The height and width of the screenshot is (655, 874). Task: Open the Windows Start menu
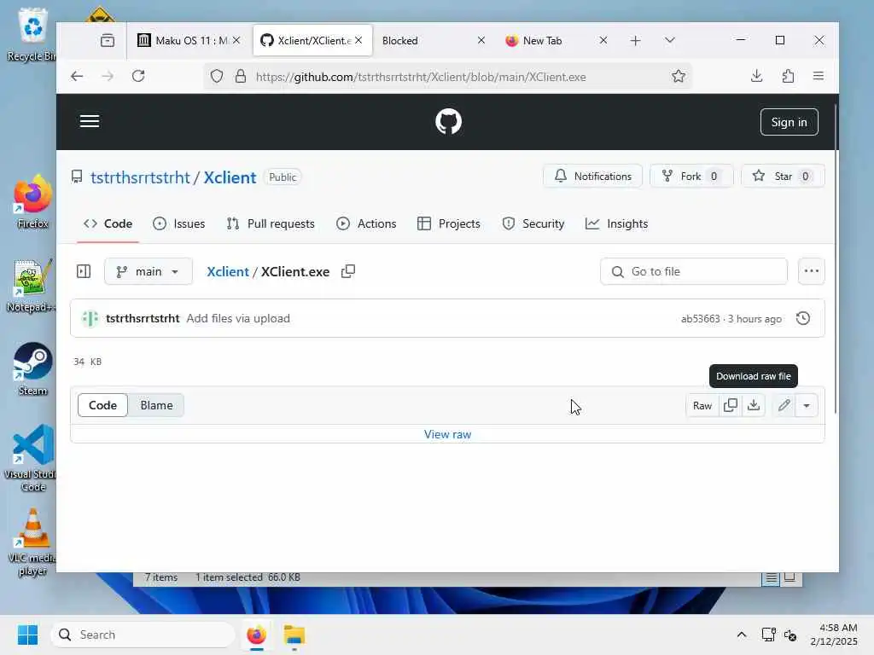coord(27,635)
